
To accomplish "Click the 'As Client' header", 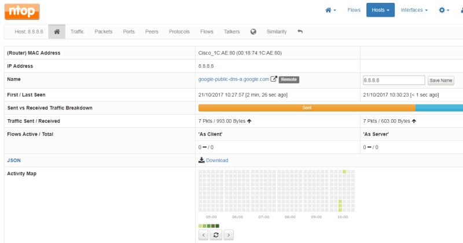I will [210, 134].
